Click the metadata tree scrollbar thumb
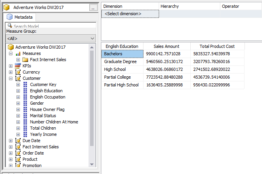The height and width of the screenshot is (174, 262). coord(92,98)
